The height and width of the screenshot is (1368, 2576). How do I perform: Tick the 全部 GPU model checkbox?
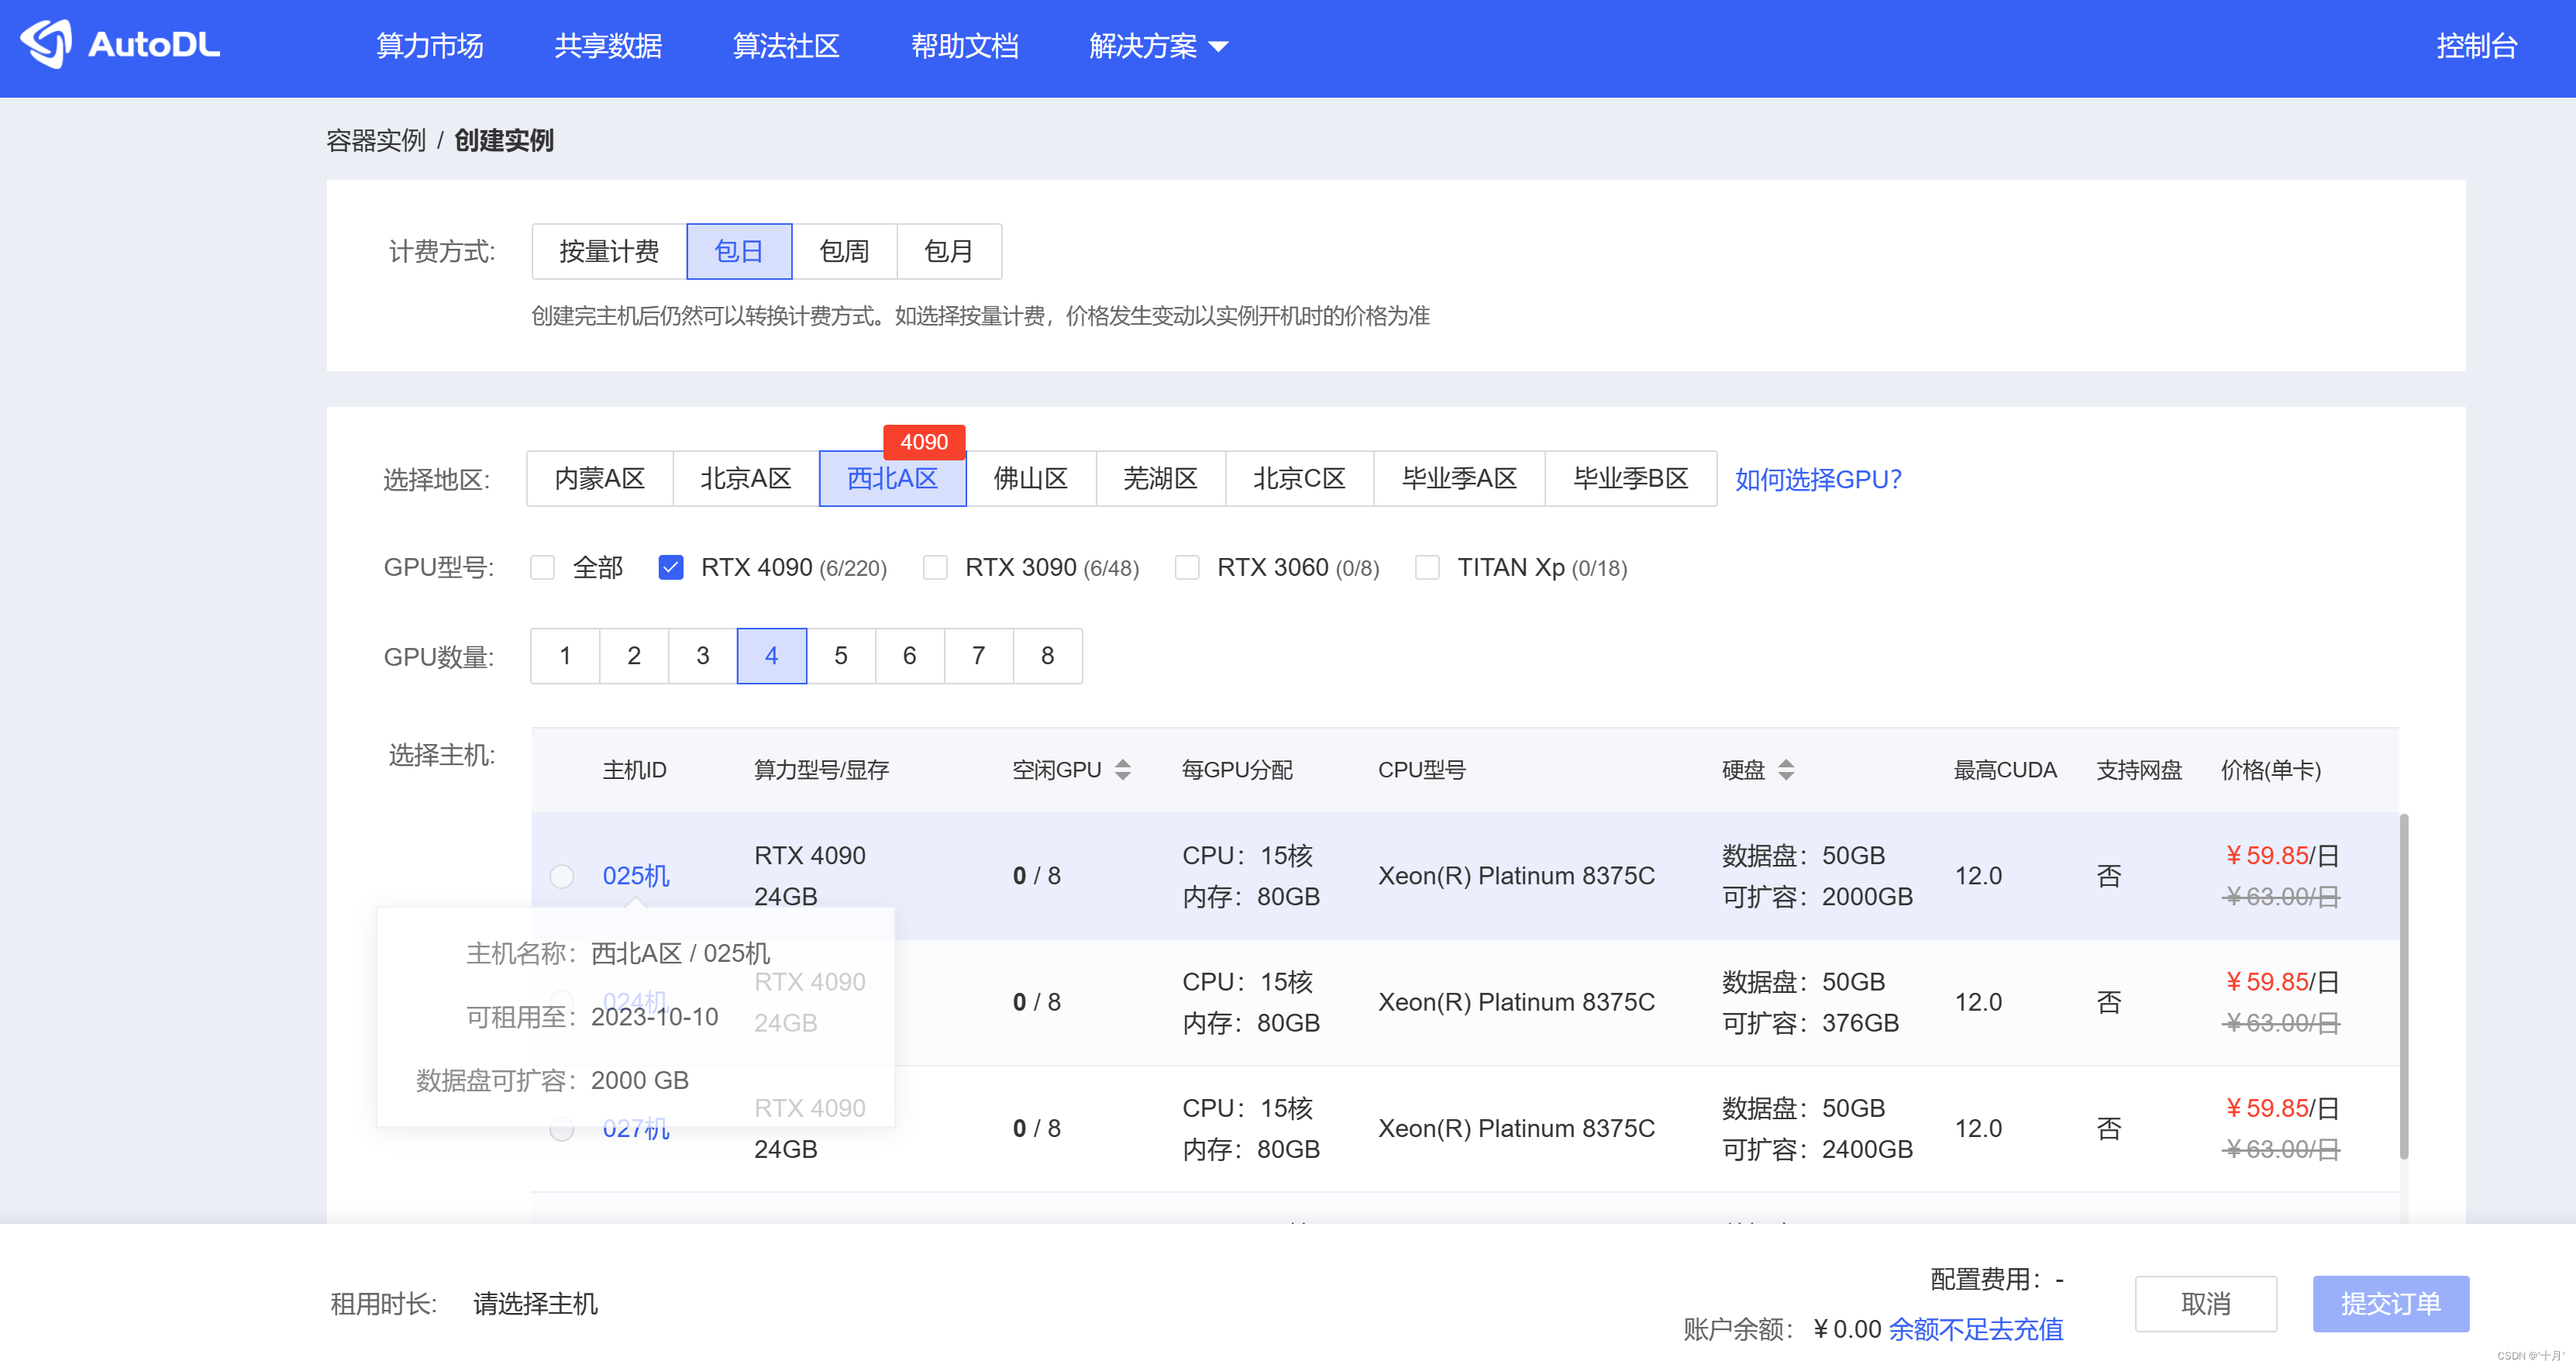(542, 568)
